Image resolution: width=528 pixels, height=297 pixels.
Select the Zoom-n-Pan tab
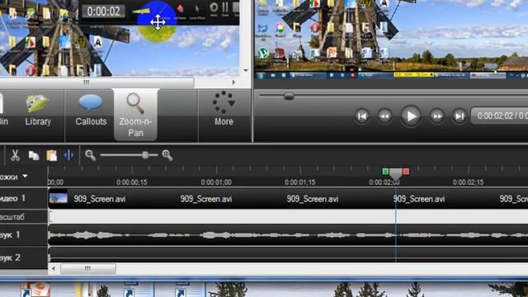tap(135, 115)
